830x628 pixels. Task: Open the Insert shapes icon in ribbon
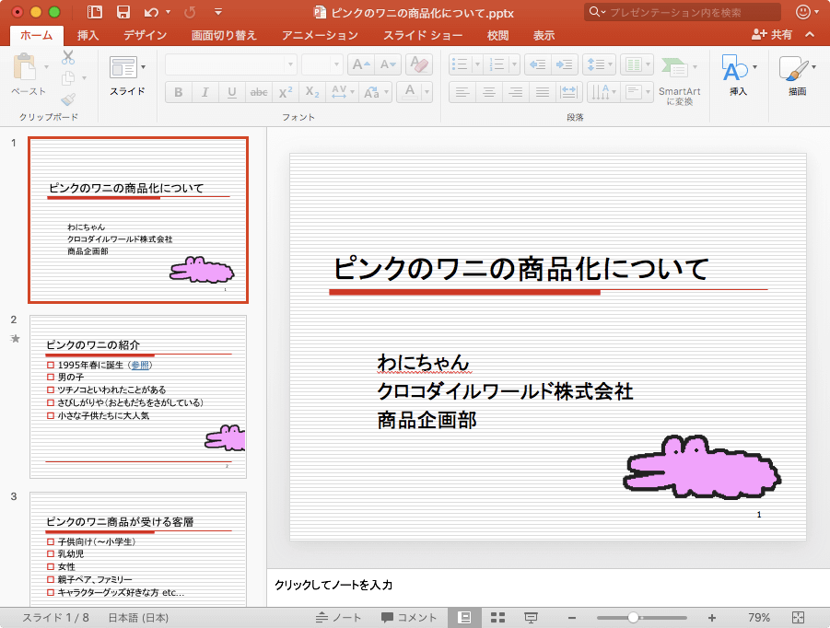735,70
